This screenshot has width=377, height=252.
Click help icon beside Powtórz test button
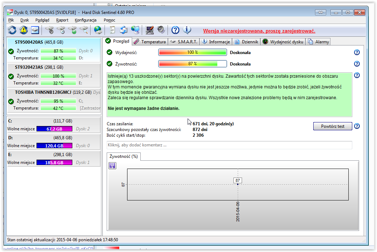click(357, 126)
